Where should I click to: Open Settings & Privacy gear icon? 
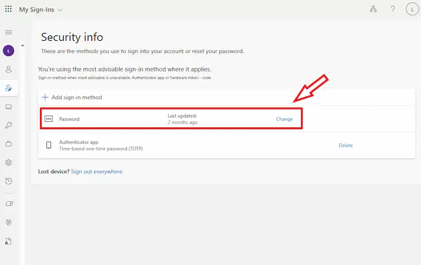click(8, 162)
